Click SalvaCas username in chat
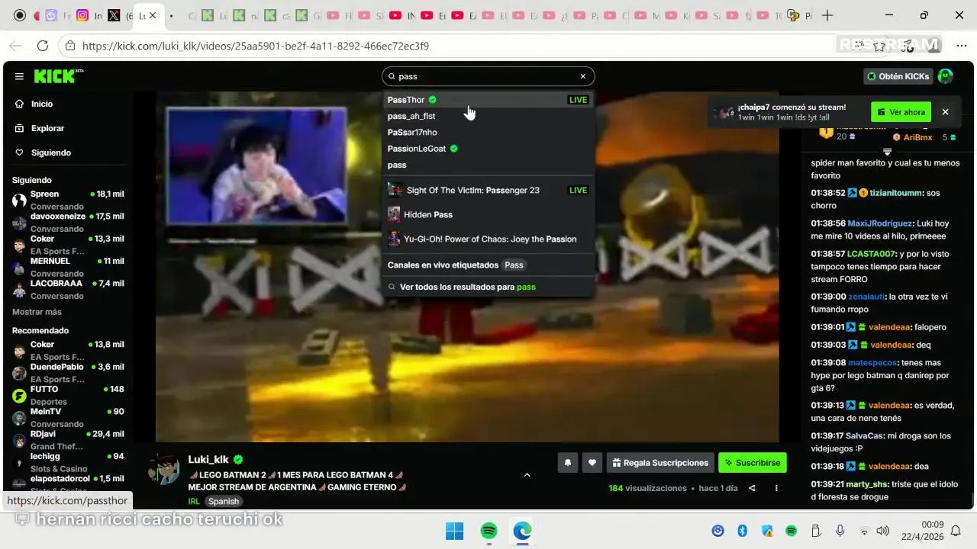 (x=865, y=436)
